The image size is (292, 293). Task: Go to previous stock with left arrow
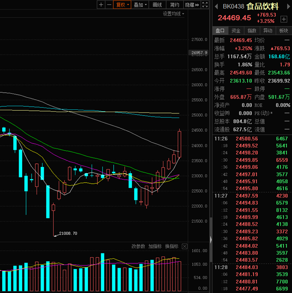(x=216, y=7)
